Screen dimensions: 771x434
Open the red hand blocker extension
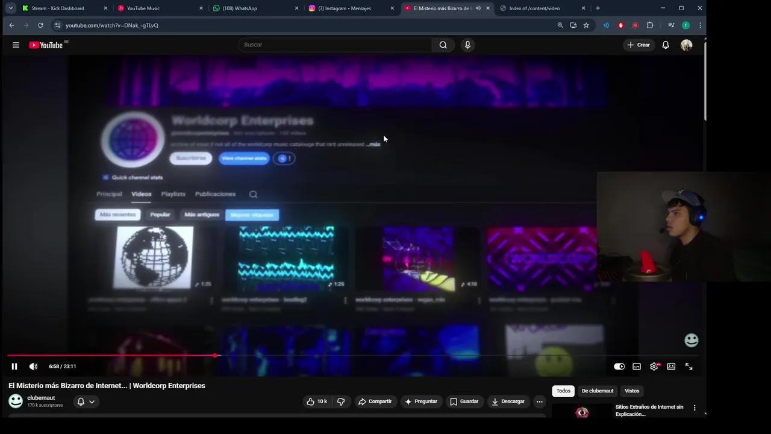(x=620, y=25)
